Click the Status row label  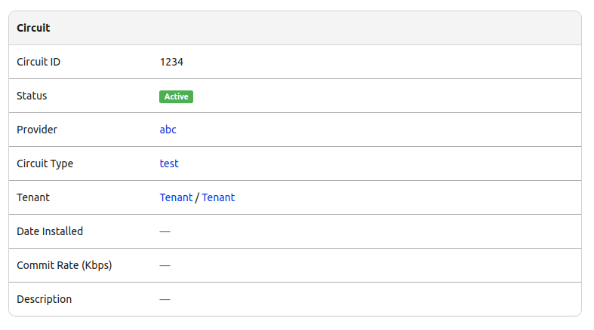(x=32, y=96)
